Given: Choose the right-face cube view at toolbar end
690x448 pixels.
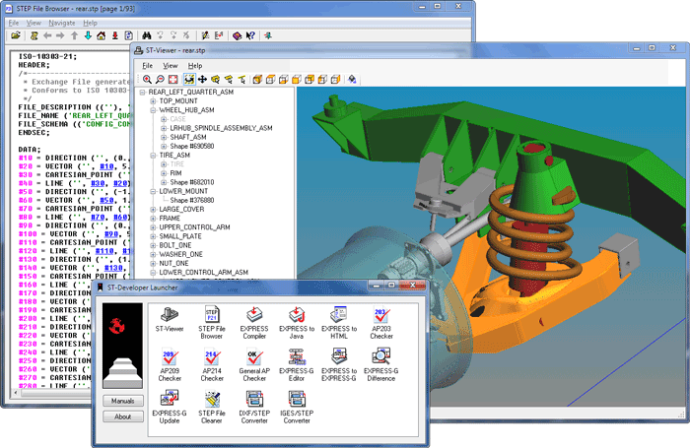Looking at the screenshot, I should point(336,79).
